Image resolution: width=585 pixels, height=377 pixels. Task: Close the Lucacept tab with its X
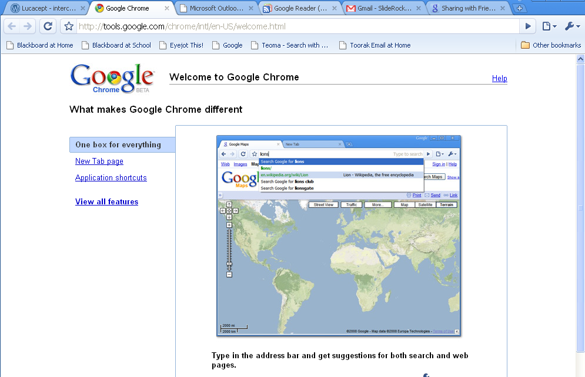coord(83,9)
